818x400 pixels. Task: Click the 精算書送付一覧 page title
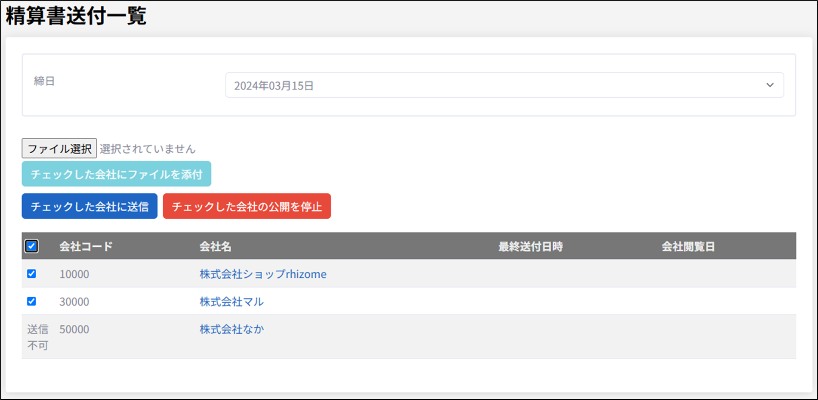pos(76,16)
